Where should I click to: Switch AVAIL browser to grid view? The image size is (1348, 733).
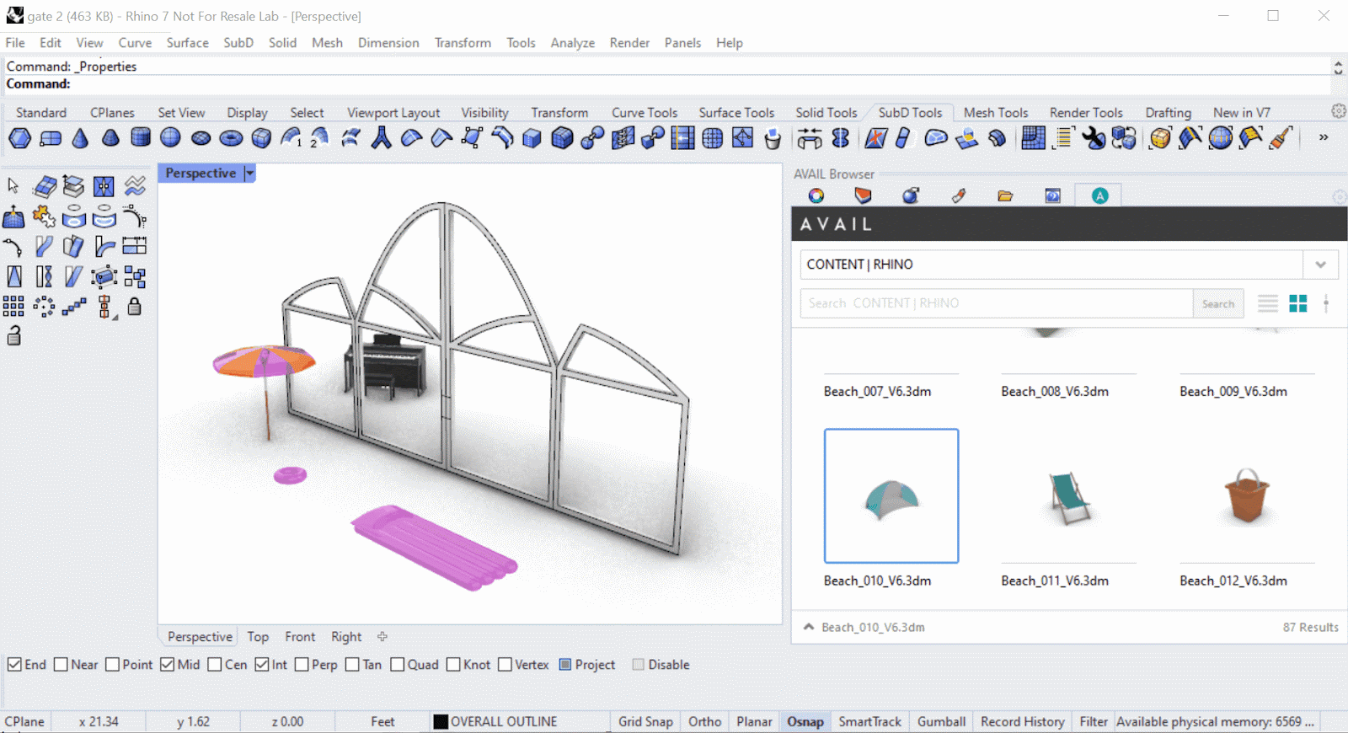[x=1297, y=303]
